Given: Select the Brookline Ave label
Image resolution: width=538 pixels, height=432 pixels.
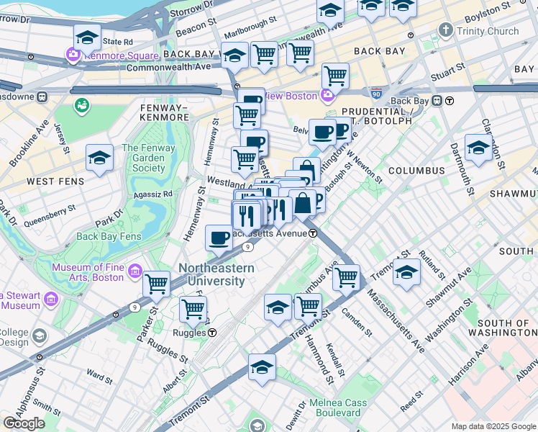Looking at the screenshot, I should (29, 143).
